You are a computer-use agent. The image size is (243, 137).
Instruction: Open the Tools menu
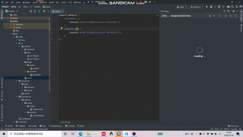63,2
